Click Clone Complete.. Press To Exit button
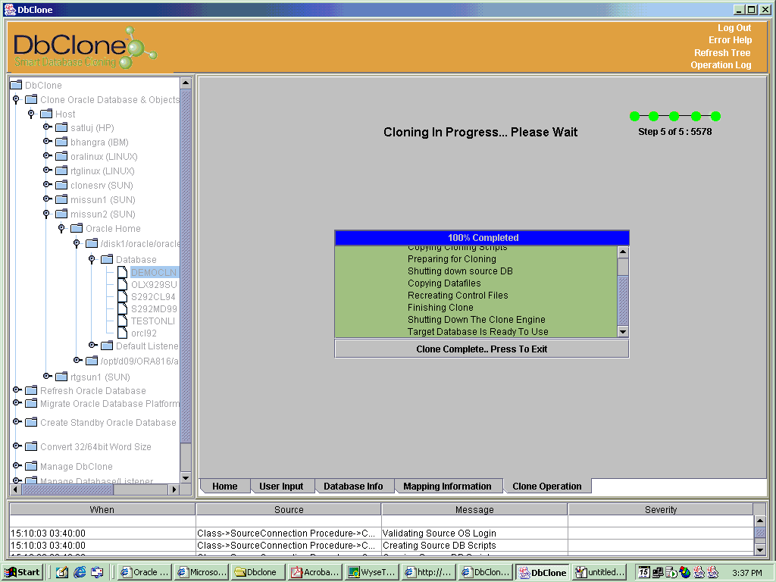This screenshot has height=582, width=776. 481,349
